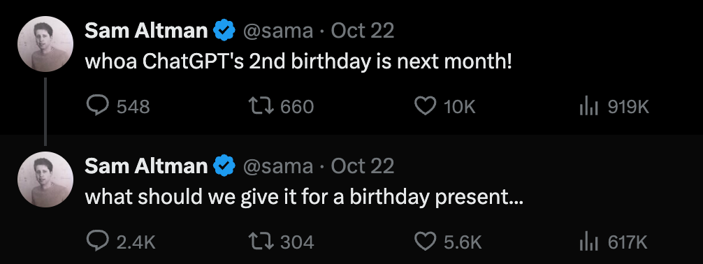
Task: View analytics icon showing 919K views
Action: (589, 107)
